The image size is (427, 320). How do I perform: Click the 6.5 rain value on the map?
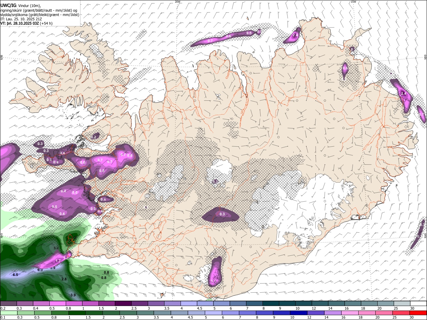pos(15,275)
